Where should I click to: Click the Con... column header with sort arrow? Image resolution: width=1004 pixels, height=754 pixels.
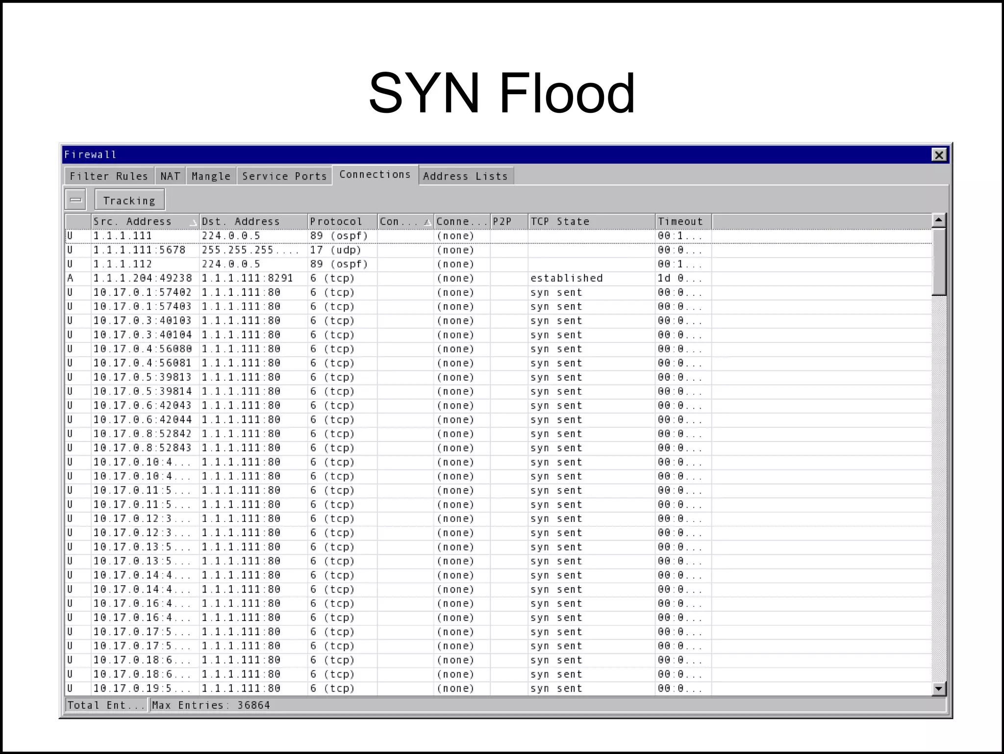[x=405, y=221]
